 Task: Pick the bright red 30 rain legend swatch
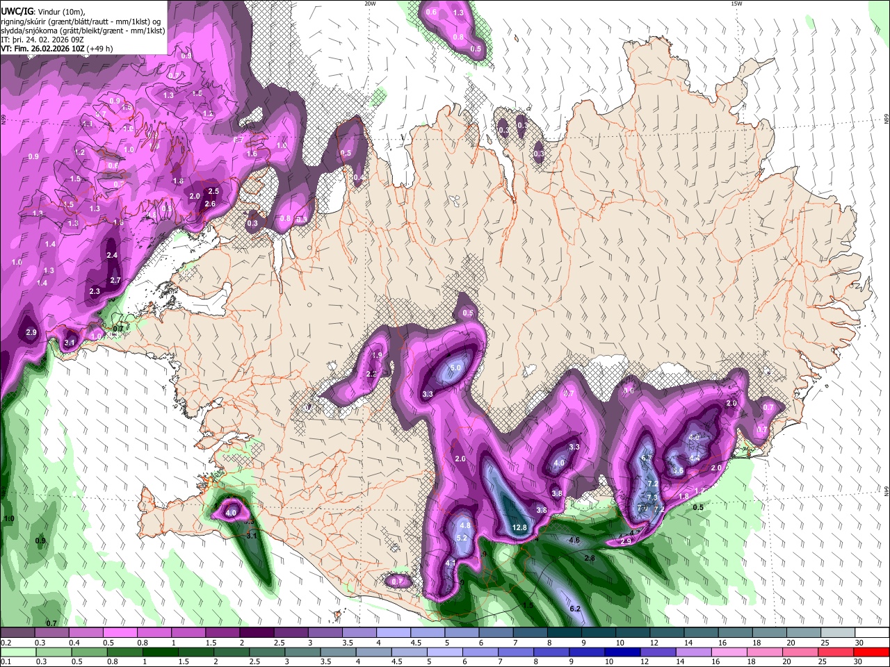click(x=871, y=652)
